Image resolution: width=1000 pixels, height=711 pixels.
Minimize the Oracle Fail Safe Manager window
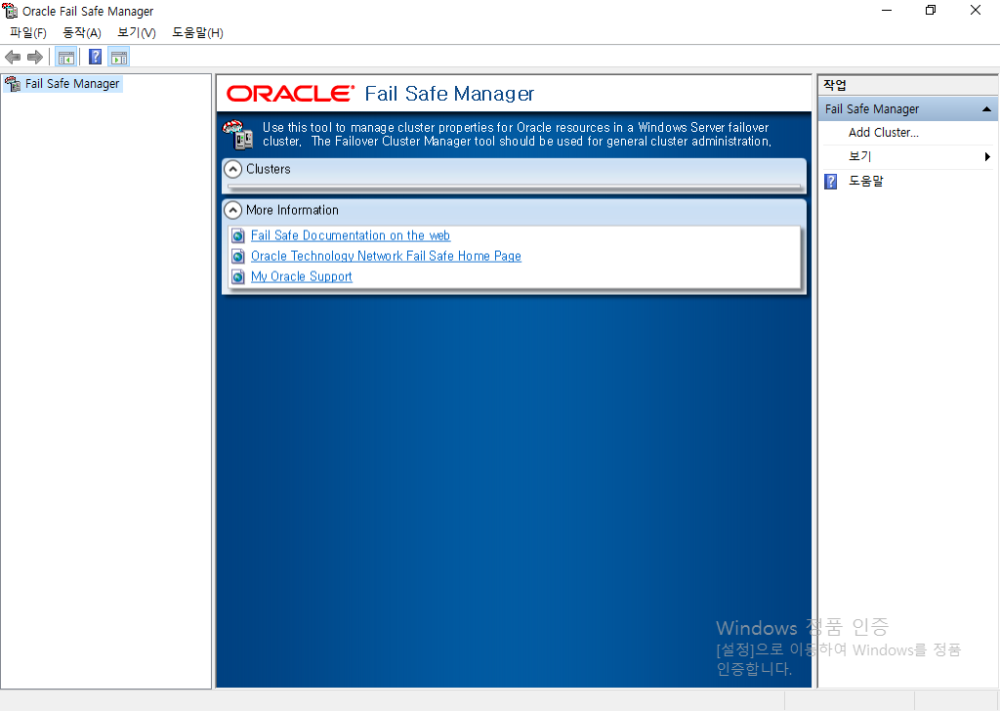click(x=887, y=10)
